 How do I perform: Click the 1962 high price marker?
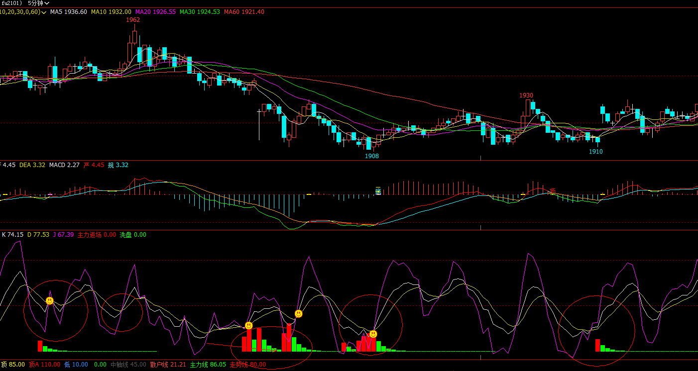pos(133,20)
